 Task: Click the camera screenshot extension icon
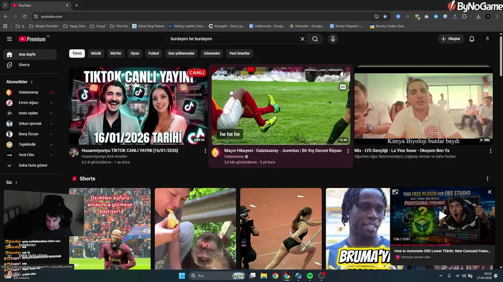[x=426, y=16]
